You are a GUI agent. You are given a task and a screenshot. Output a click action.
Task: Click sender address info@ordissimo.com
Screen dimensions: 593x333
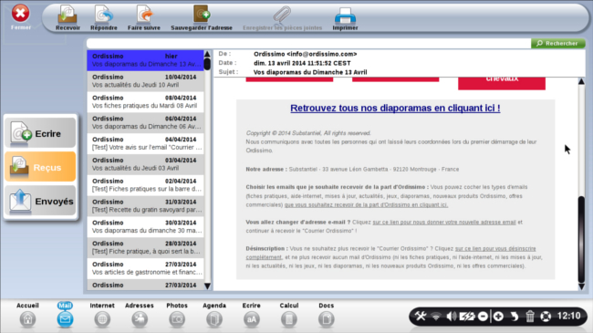point(321,54)
